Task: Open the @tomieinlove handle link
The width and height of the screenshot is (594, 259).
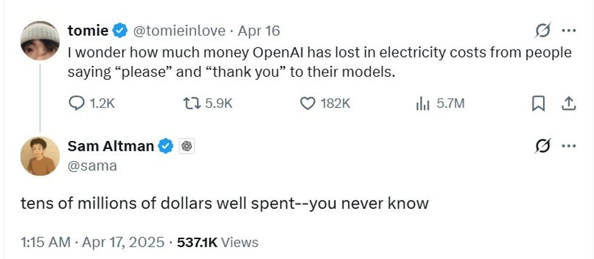Action: coord(179,30)
